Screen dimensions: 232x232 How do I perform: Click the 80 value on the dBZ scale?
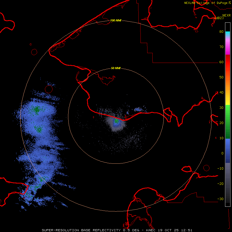pos(221,32)
